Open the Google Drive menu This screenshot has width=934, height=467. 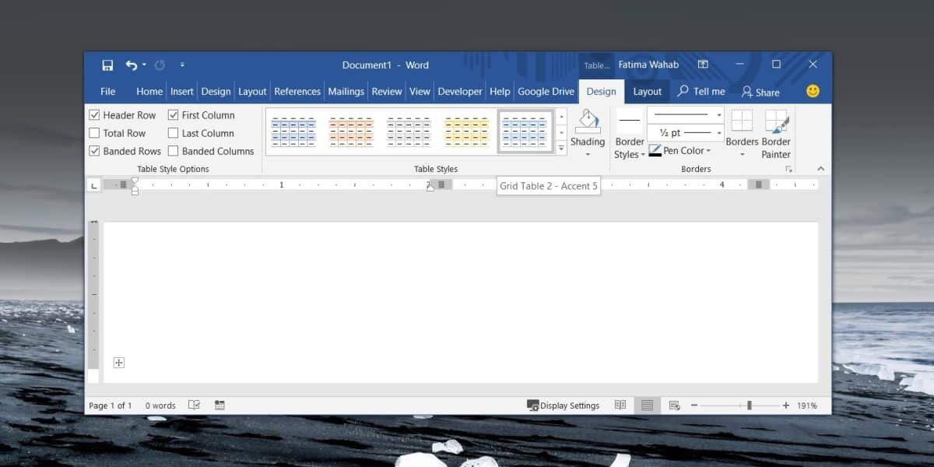click(546, 91)
